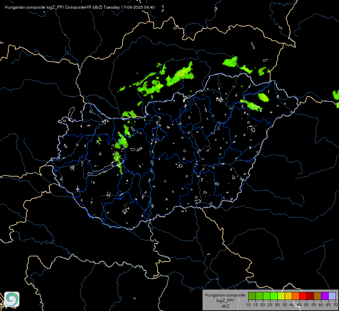Click the '25' legend scale value
339x311 pixels.
[x=270, y=305]
